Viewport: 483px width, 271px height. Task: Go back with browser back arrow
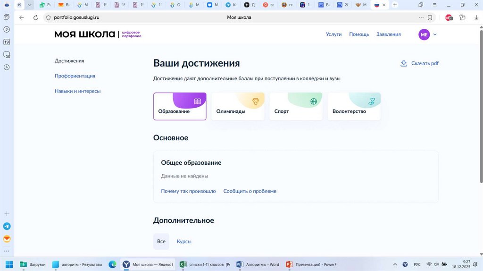click(x=22, y=17)
